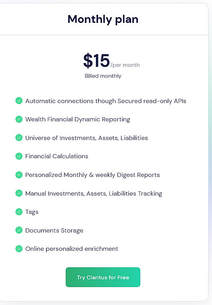Click the Documents Storage feature text
Image resolution: width=212 pixels, height=305 pixels.
coord(54,230)
